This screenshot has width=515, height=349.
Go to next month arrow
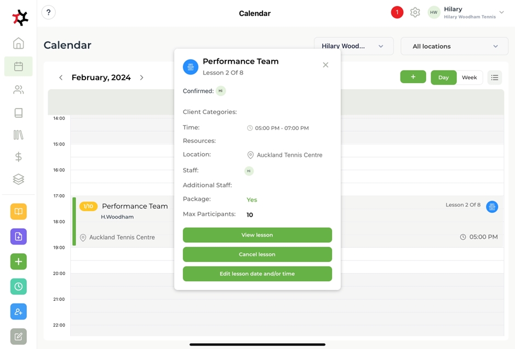[142, 78]
